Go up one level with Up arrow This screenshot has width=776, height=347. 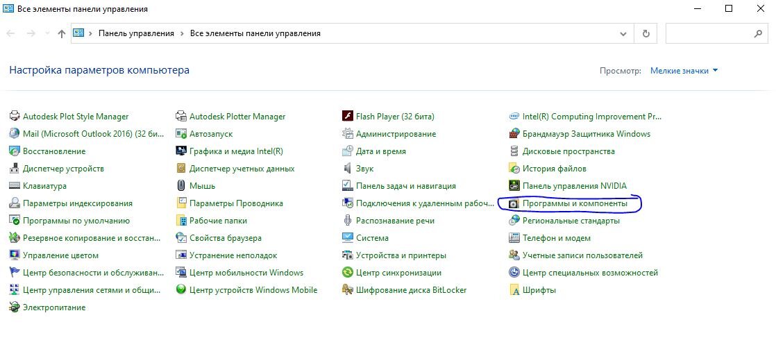point(61,34)
